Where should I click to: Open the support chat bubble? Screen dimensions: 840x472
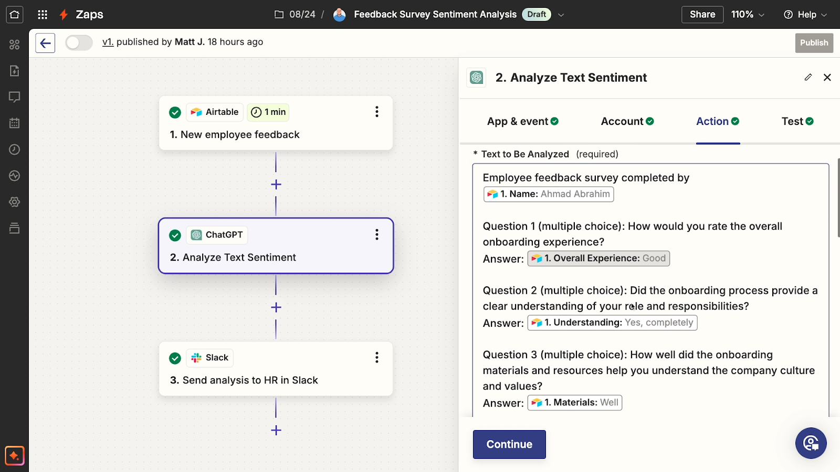[x=811, y=443]
